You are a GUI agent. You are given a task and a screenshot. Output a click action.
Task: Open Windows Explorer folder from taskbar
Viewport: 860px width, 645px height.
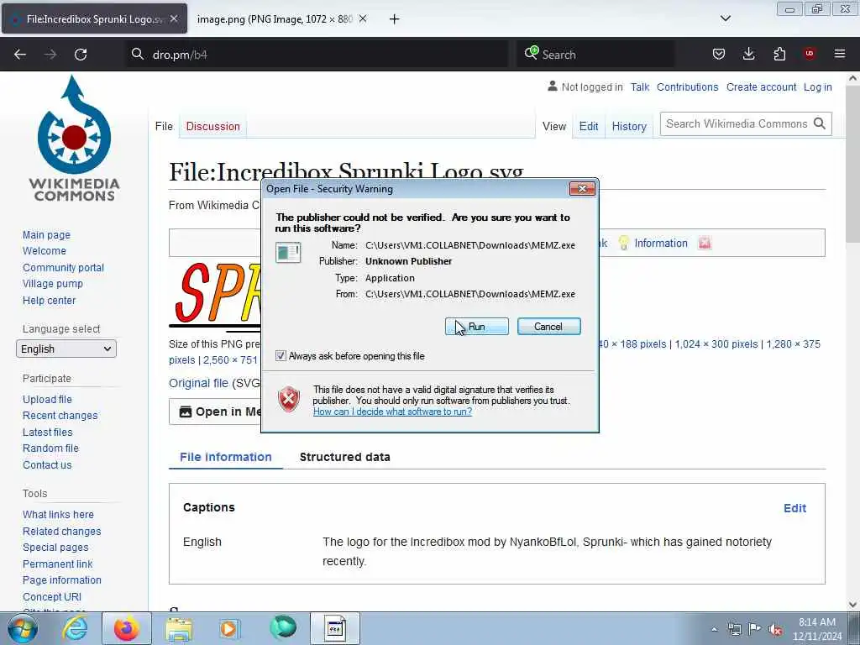tap(179, 628)
